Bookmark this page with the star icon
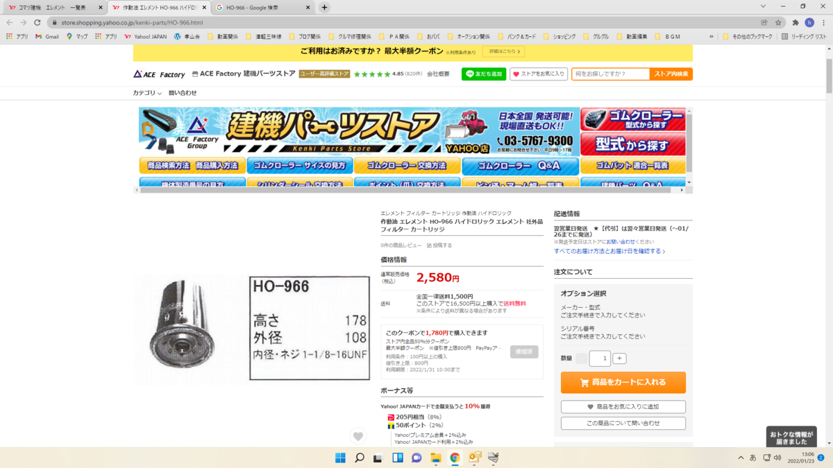This screenshot has width=833, height=468. point(777,22)
